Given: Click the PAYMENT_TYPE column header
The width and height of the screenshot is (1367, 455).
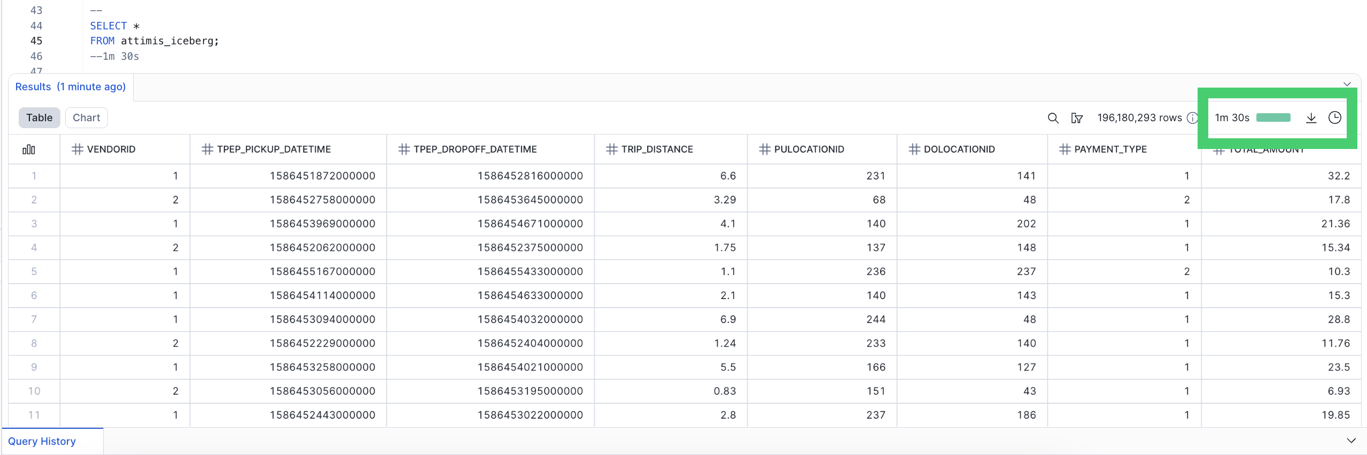Looking at the screenshot, I should (x=1110, y=150).
